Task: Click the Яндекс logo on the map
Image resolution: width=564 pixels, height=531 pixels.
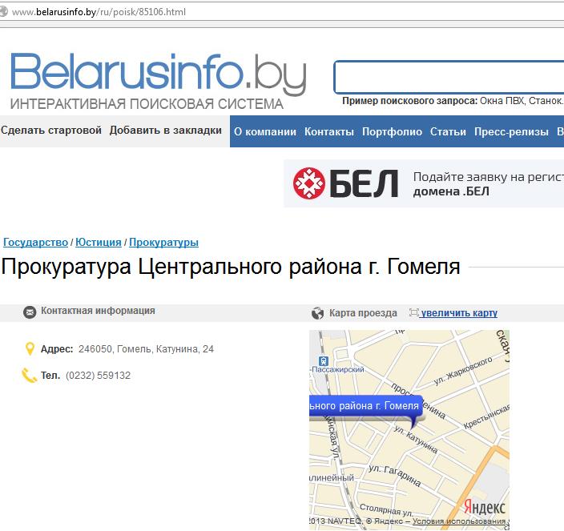Action: point(484,507)
